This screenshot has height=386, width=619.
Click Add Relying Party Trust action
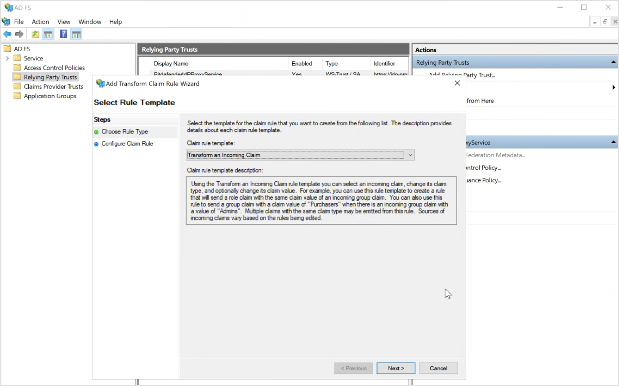(462, 75)
